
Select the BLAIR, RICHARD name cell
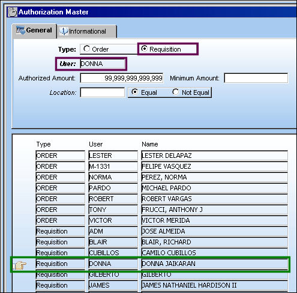(x=214, y=242)
